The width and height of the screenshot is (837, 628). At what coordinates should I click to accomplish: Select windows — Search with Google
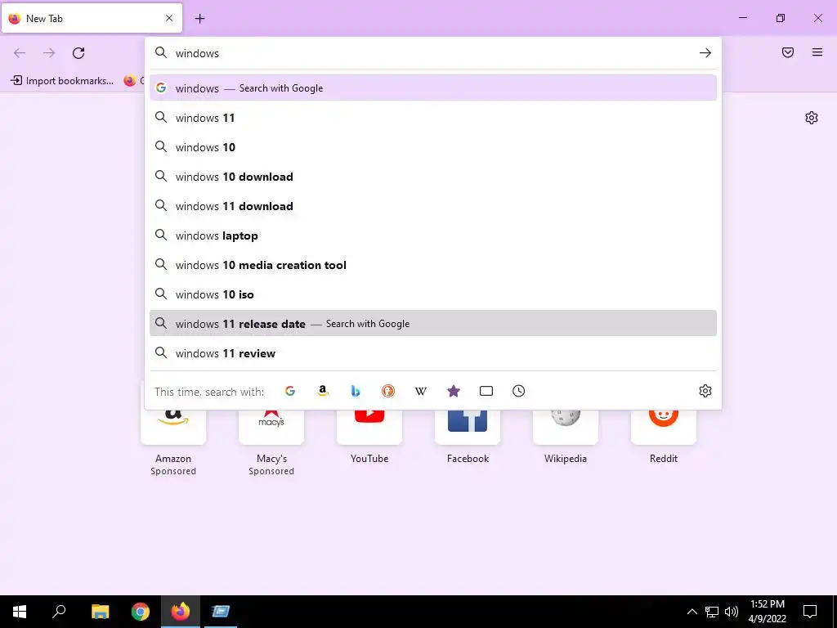point(433,87)
